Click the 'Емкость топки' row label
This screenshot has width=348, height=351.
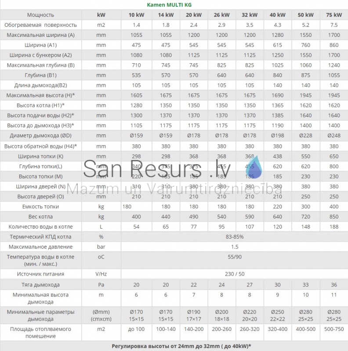(x=40, y=207)
